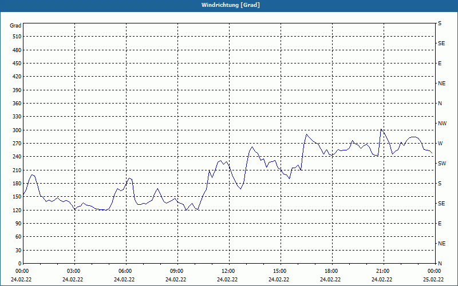Click the x-axis time label 21:00
Screen dimensions: 458x286
coord(382,271)
